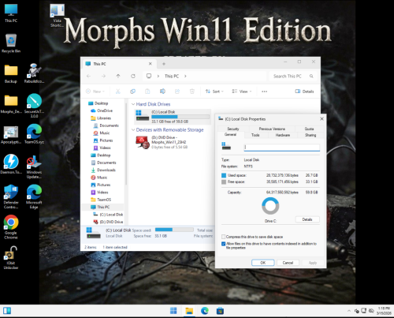Open the Sort dropdown menu
This screenshot has height=318, width=394.
click(x=214, y=92)
